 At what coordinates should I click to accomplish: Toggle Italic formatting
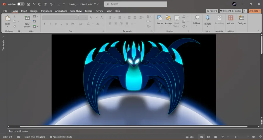click(x=50, y=24)
